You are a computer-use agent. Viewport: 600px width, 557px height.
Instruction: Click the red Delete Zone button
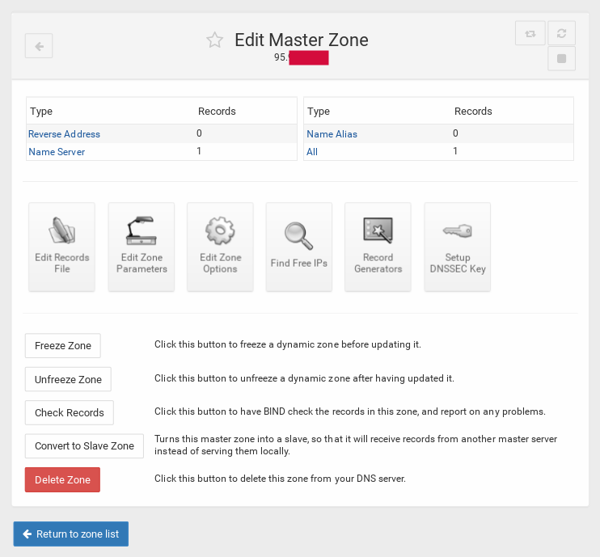62,479
